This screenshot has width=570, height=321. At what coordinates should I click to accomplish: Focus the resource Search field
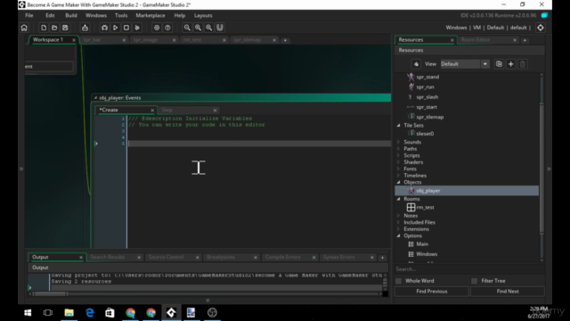pos(469,269)
